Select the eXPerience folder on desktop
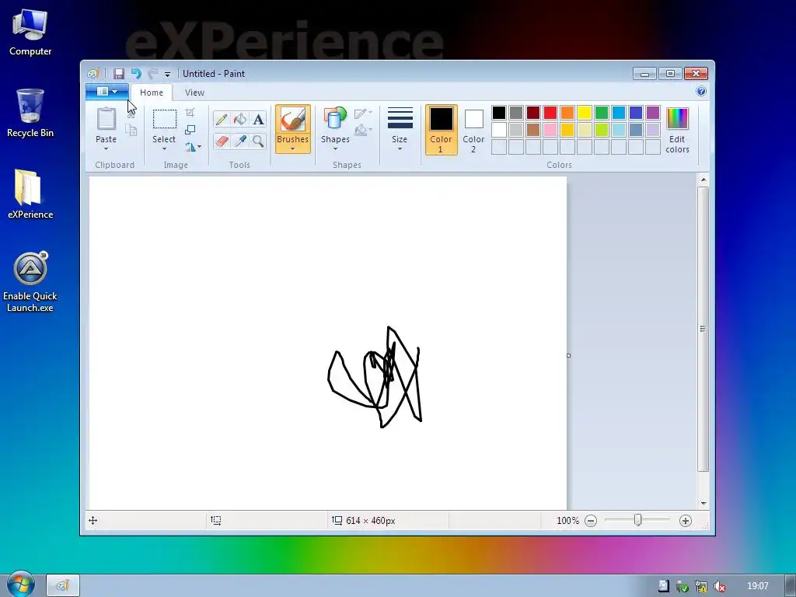 click(x=30, y=194)
